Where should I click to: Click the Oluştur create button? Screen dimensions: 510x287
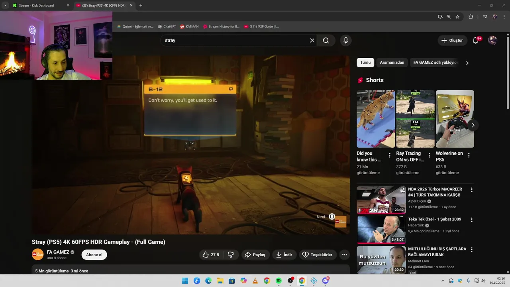(x=452, y=40)
